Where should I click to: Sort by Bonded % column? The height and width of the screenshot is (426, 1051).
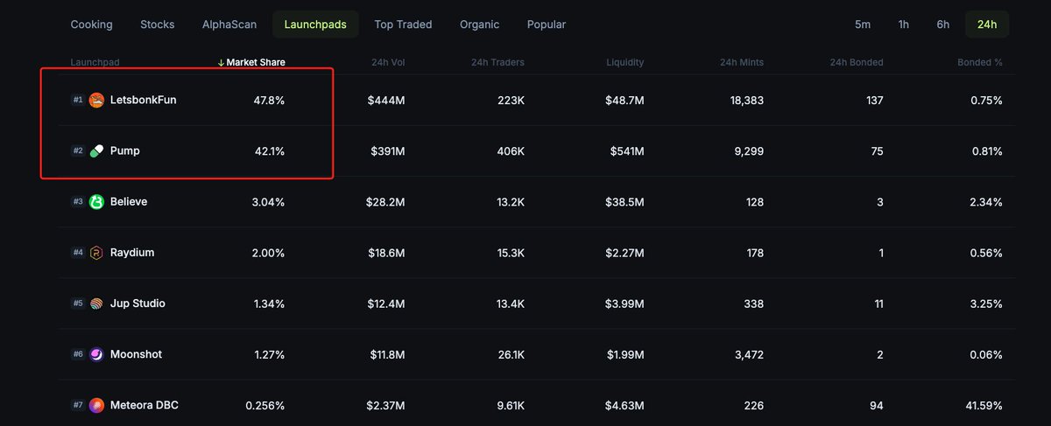(x=980, y=62)
